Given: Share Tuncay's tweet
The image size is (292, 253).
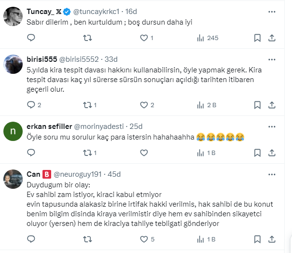Looking at the screenshot, I should click(272, 38).
